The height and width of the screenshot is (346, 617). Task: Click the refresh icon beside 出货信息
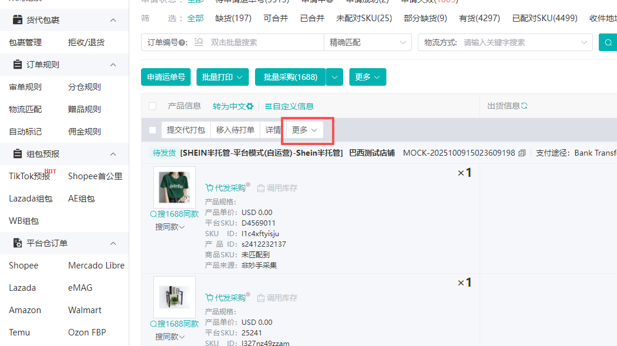[524, 106]
